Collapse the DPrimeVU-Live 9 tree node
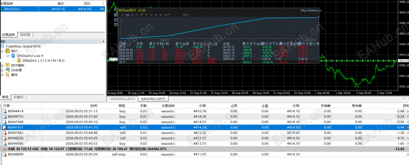This screenshot has height=165, width=409. (8, 56)
